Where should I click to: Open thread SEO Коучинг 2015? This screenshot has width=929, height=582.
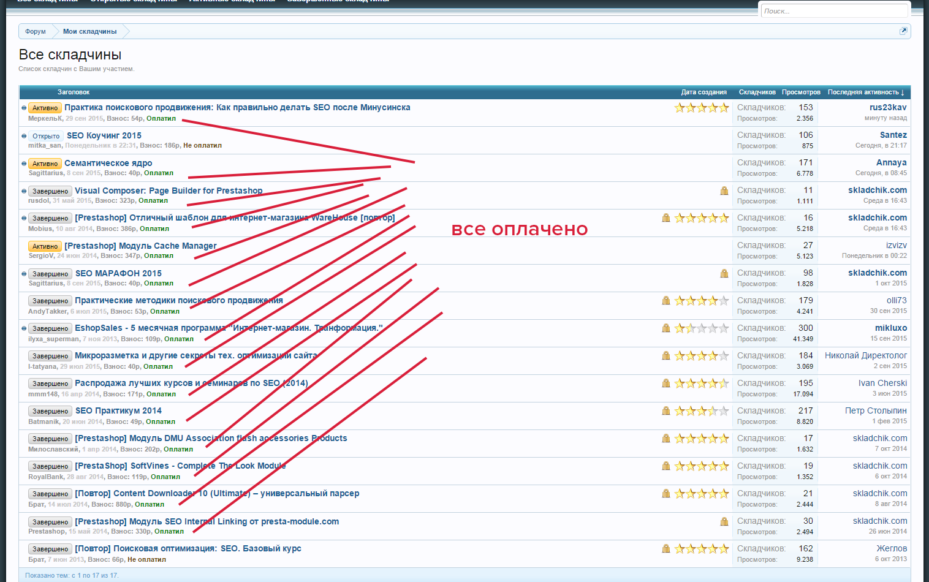pyautogui.click(x=104, y=135)
